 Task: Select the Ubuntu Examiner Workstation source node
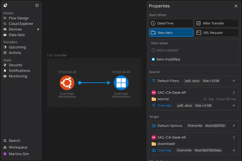click(67, 83)
